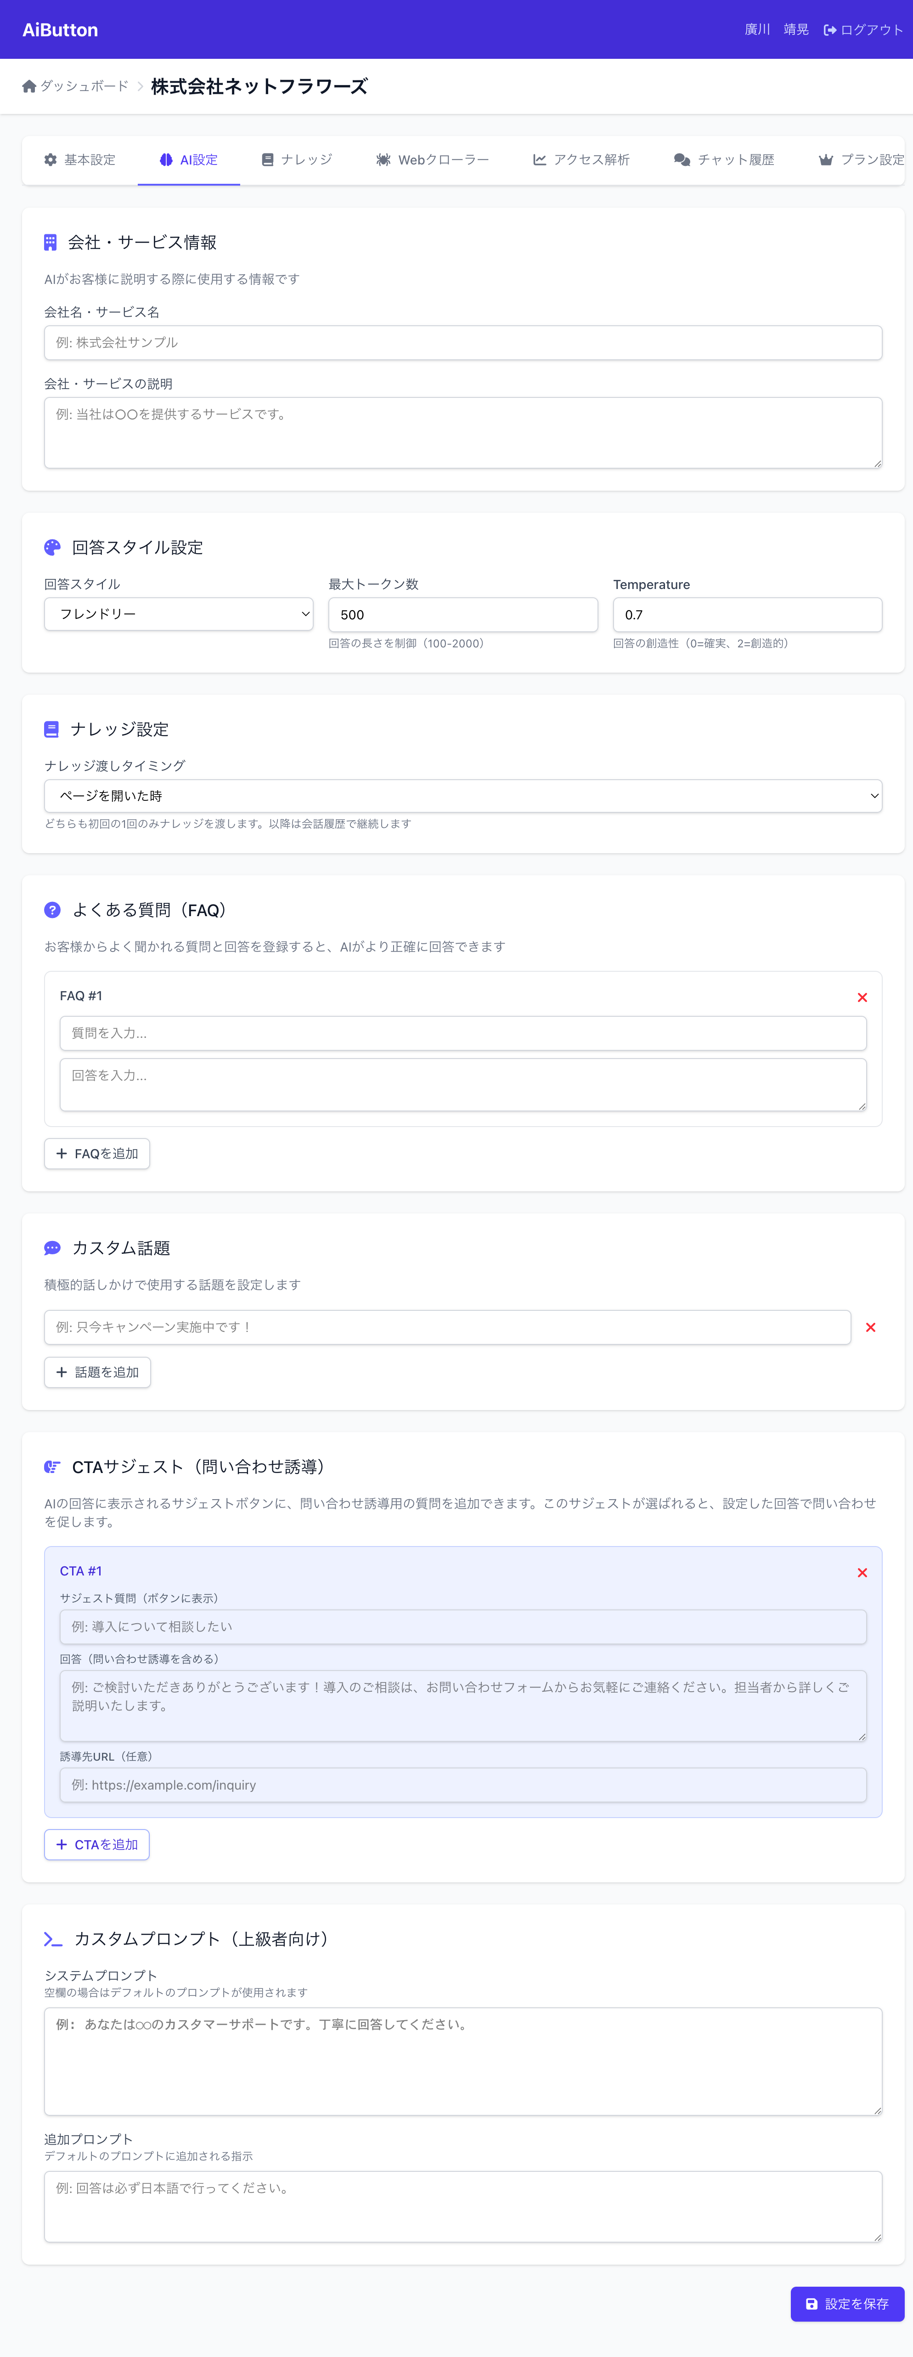
Task: Click the Temperature input field showing 0.7
Action: [745, 614]
